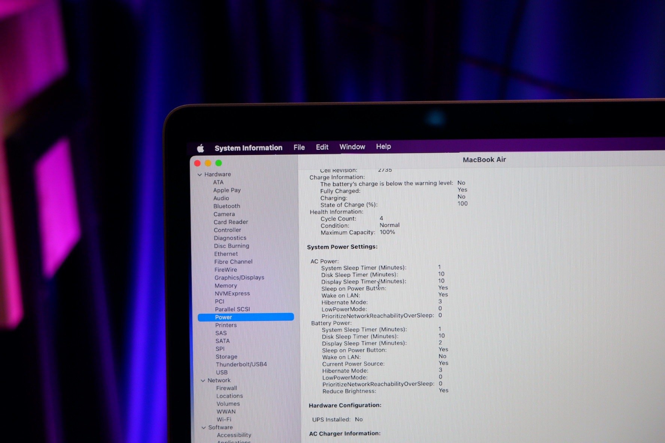Image resolution: width=665 pixels, height=443 pixels.
Task: Click the AC Charger Information heading
Action: (344, 433)
